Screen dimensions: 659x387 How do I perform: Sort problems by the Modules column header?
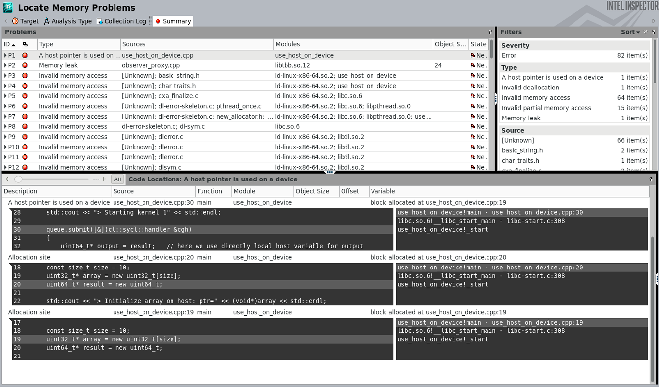[x=287, y=44]
